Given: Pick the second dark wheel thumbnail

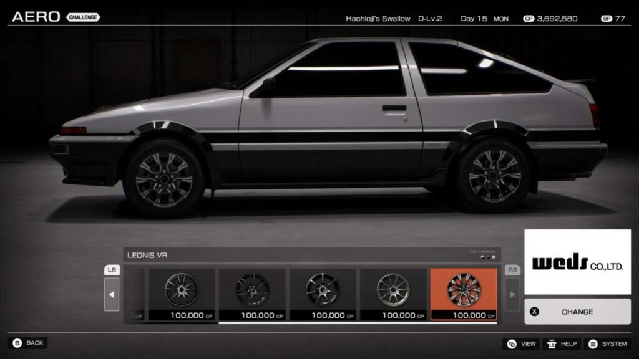Looking at the screenshot, I should (x=252, y=290).
